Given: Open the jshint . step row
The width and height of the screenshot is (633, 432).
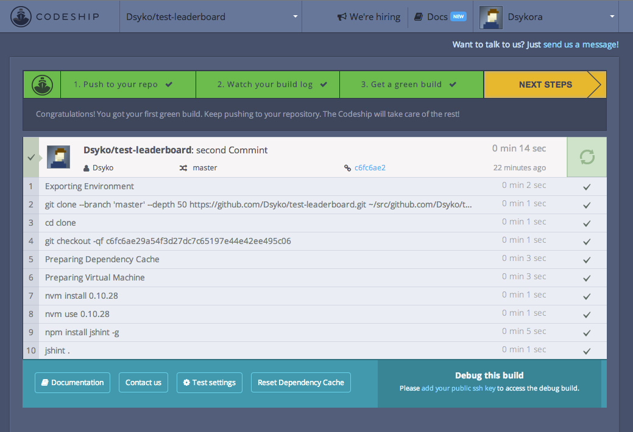Looking at the screenshot, I should pyautogui.click(x=315, y=350).
